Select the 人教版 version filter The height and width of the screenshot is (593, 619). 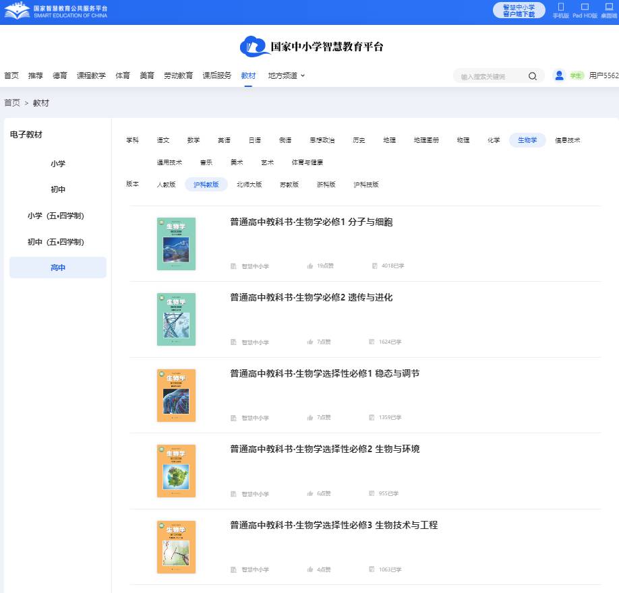click(166, 184)
